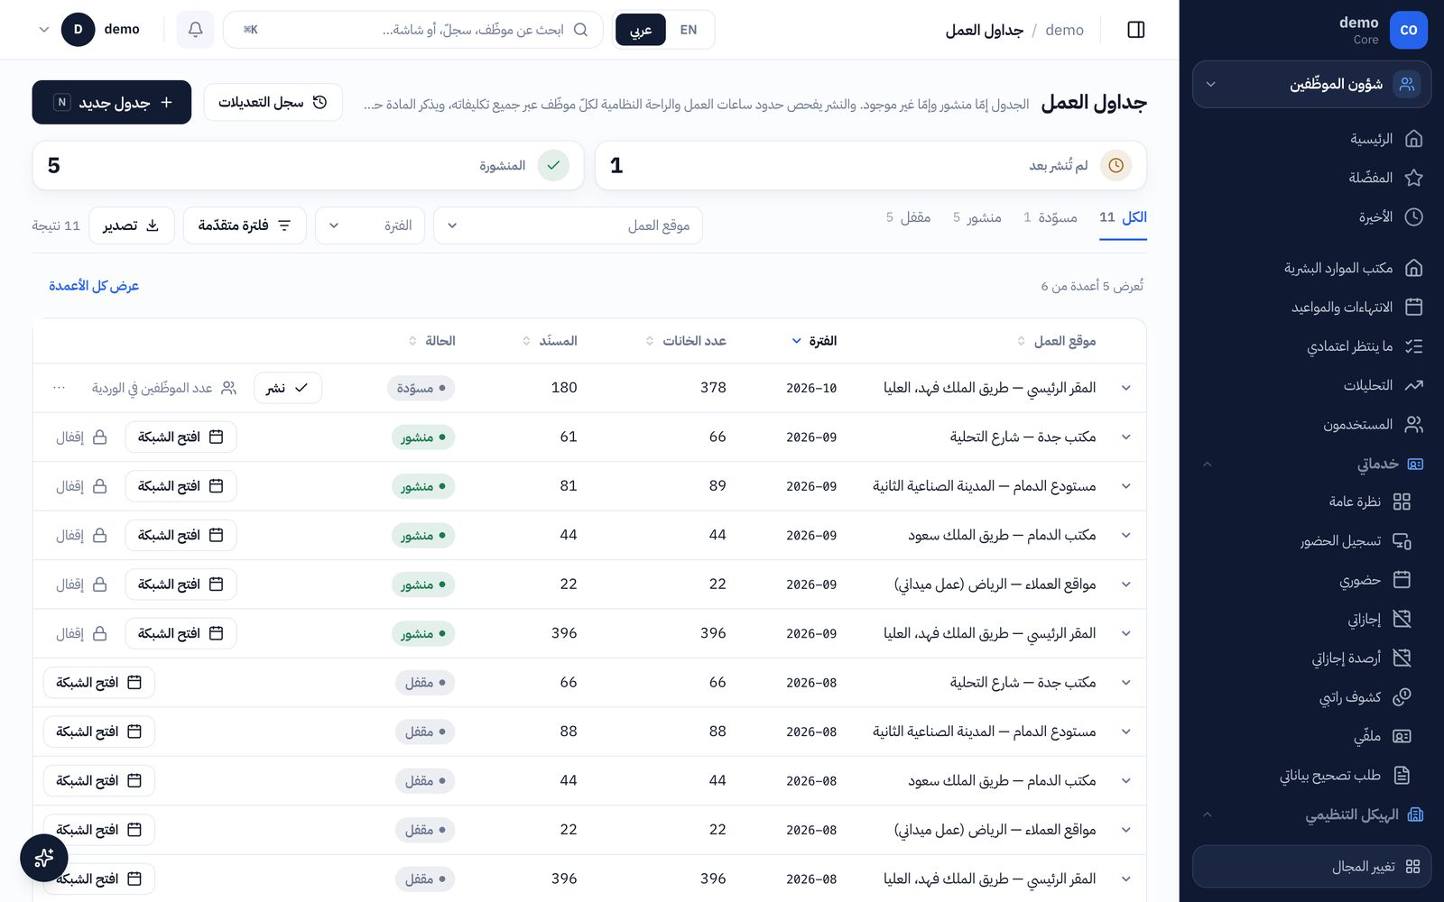Open سجل التعديلات change log

click(273, 102)
